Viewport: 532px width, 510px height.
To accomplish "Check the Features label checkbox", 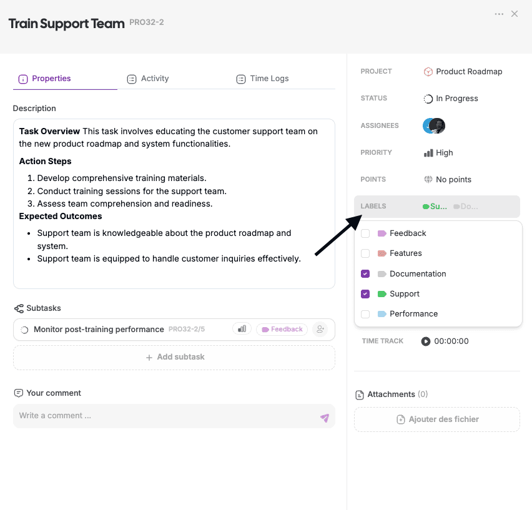I will coord(365,253).
